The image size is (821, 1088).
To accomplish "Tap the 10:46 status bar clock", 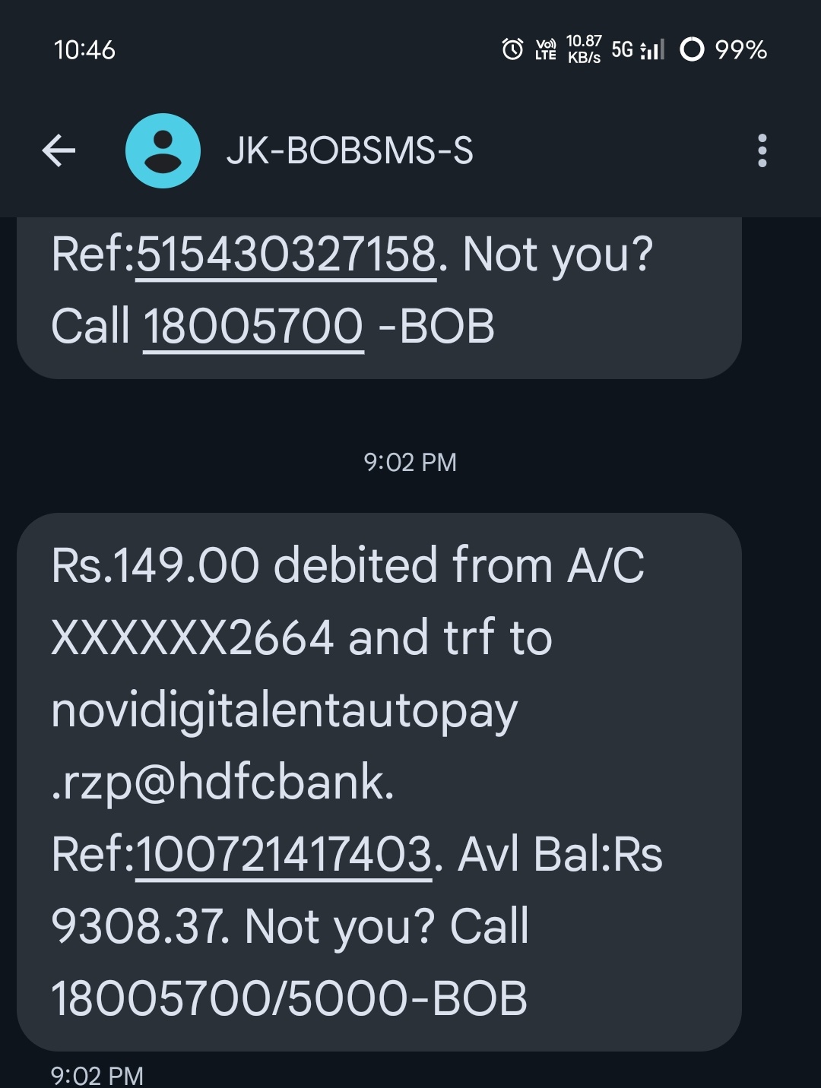I will 84,50.
